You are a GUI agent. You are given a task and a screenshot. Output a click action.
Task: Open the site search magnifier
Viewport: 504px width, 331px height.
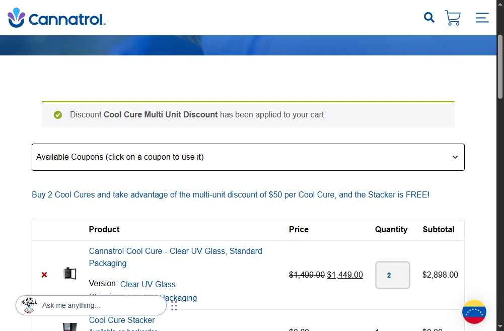[429, 17]
